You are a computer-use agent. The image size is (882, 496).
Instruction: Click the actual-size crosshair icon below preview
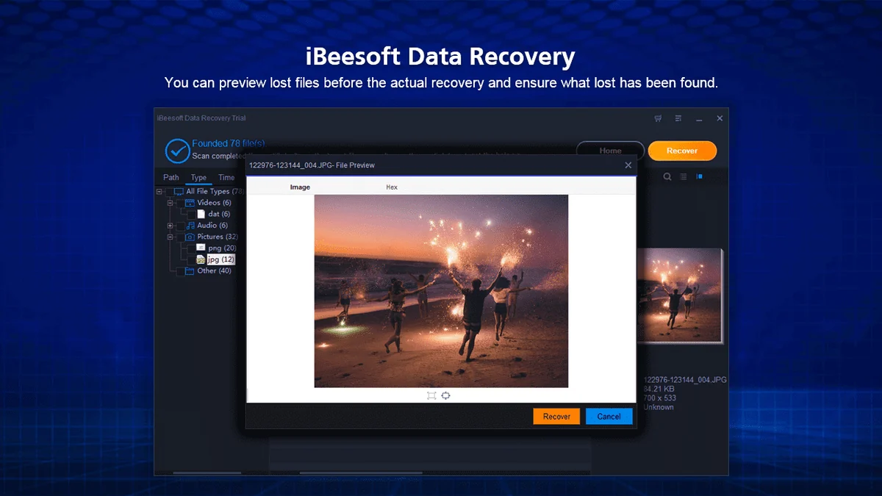click(x=445, y=395)
